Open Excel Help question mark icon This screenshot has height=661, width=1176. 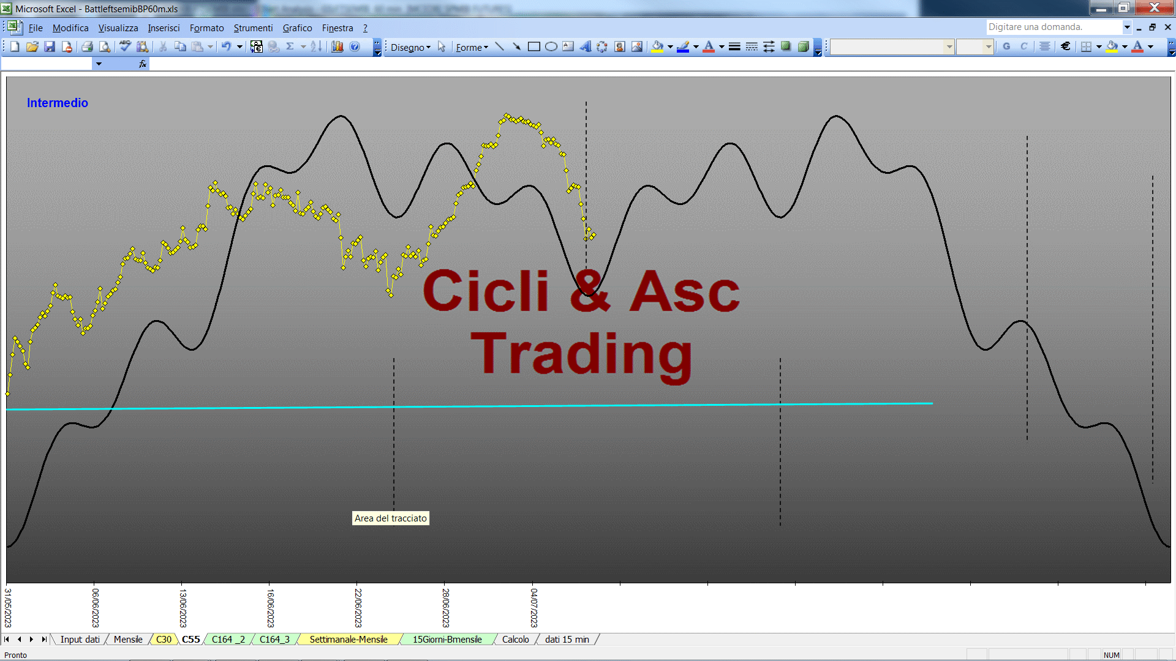(x=355, y=47)
